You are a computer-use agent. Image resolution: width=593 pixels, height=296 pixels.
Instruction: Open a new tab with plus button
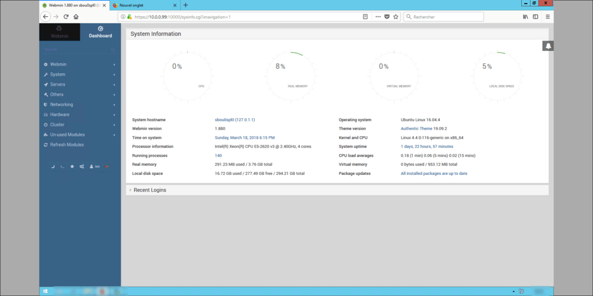coord(186,5)
